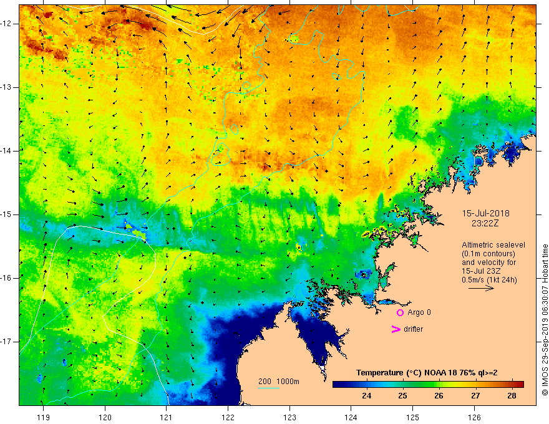Screen dimensions: 549x424
Task: Click the magenta drifter arrow symbol
Action: pos(396,329)
